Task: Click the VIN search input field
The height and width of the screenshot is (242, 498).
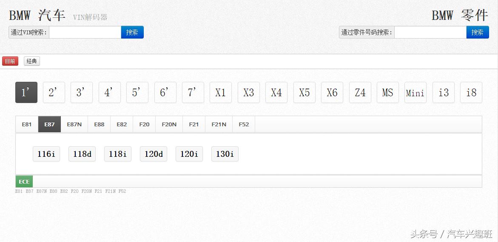Action: [x=85, y=32]
